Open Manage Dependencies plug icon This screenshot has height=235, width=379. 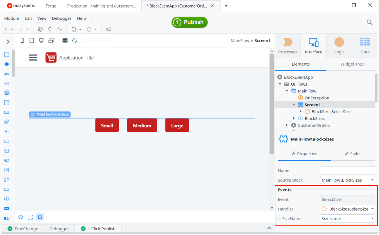(50, 29)
